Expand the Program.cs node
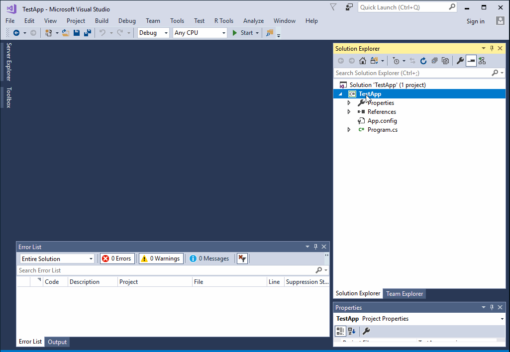 [349, 130]
